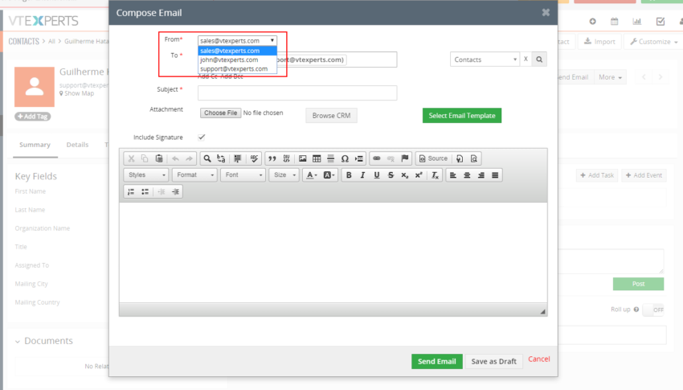Switch the editor to Source view
Viewport: 683px width, 390px height.
click(x=433, y=158)
